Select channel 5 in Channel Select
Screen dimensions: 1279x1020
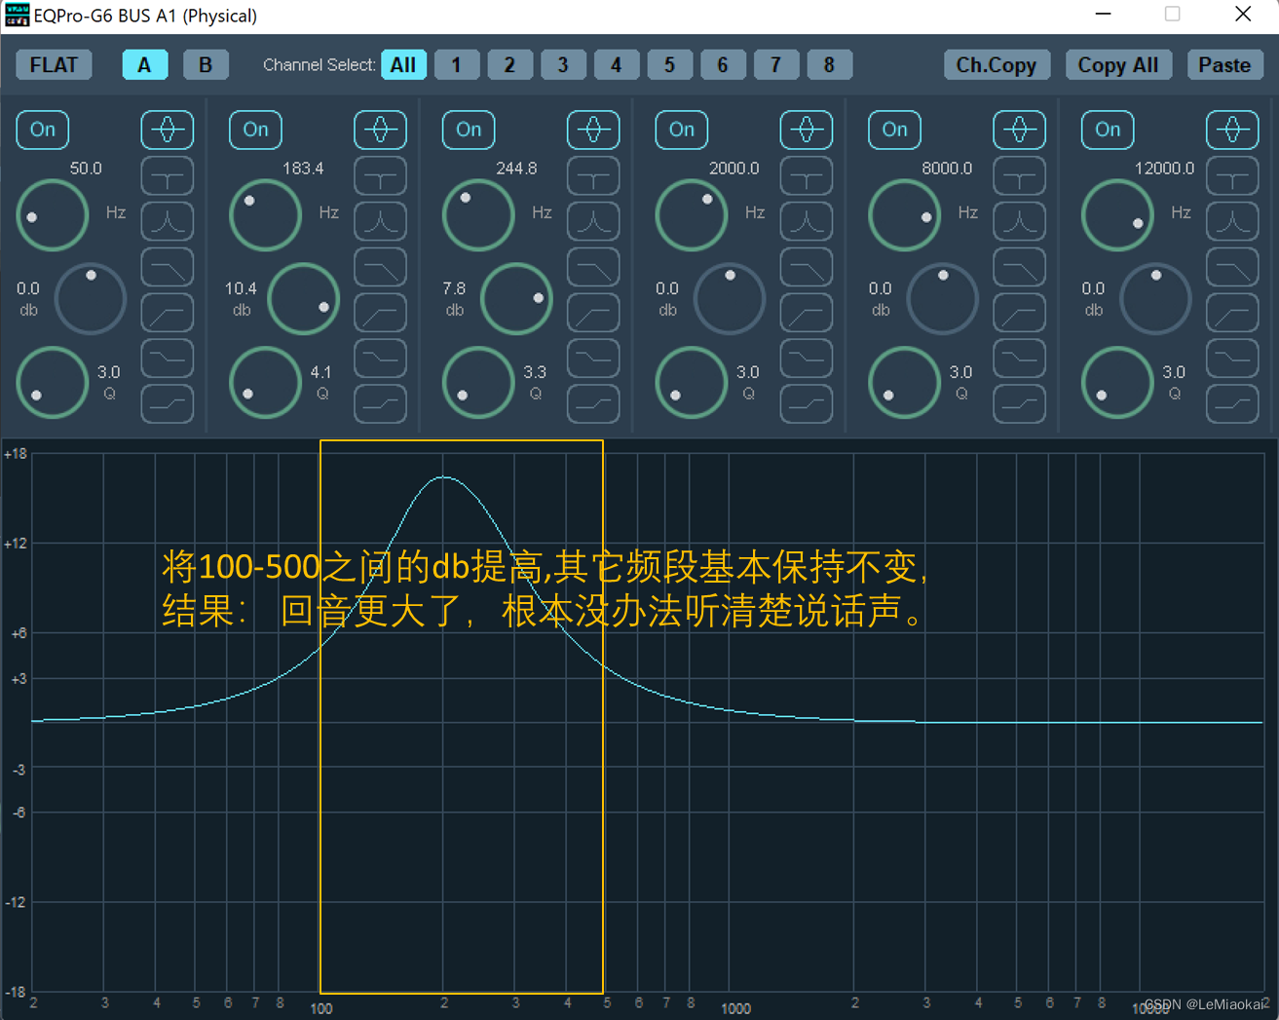[x=669, y=65]
